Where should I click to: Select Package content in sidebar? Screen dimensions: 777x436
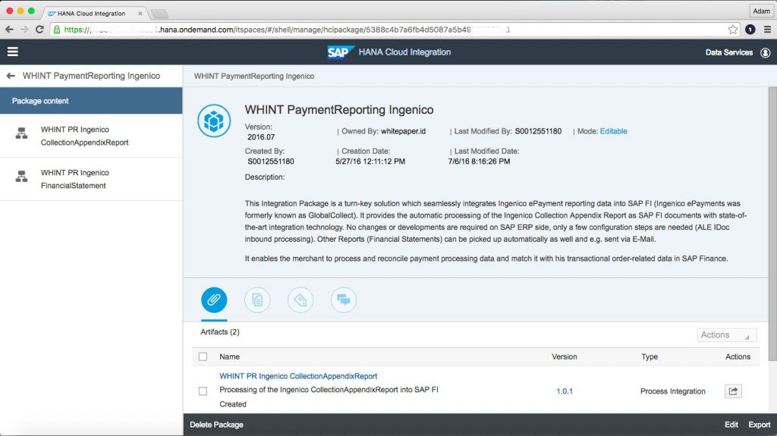(x=91, y=101)
